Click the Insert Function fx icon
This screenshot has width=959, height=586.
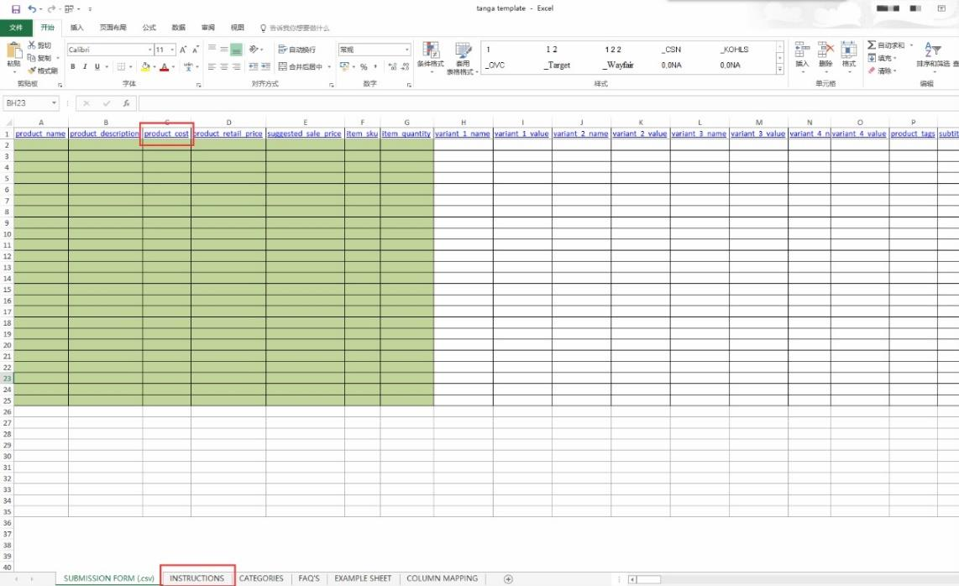coord(125,103)
